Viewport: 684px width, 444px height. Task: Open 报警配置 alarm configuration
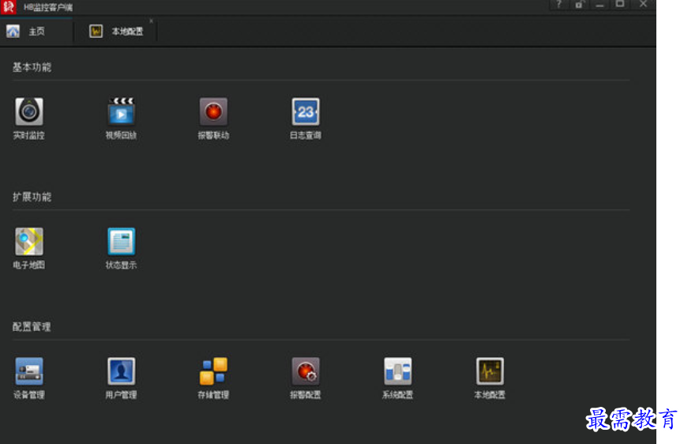306,371
